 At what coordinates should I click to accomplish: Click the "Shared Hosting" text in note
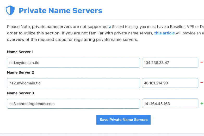125,27
